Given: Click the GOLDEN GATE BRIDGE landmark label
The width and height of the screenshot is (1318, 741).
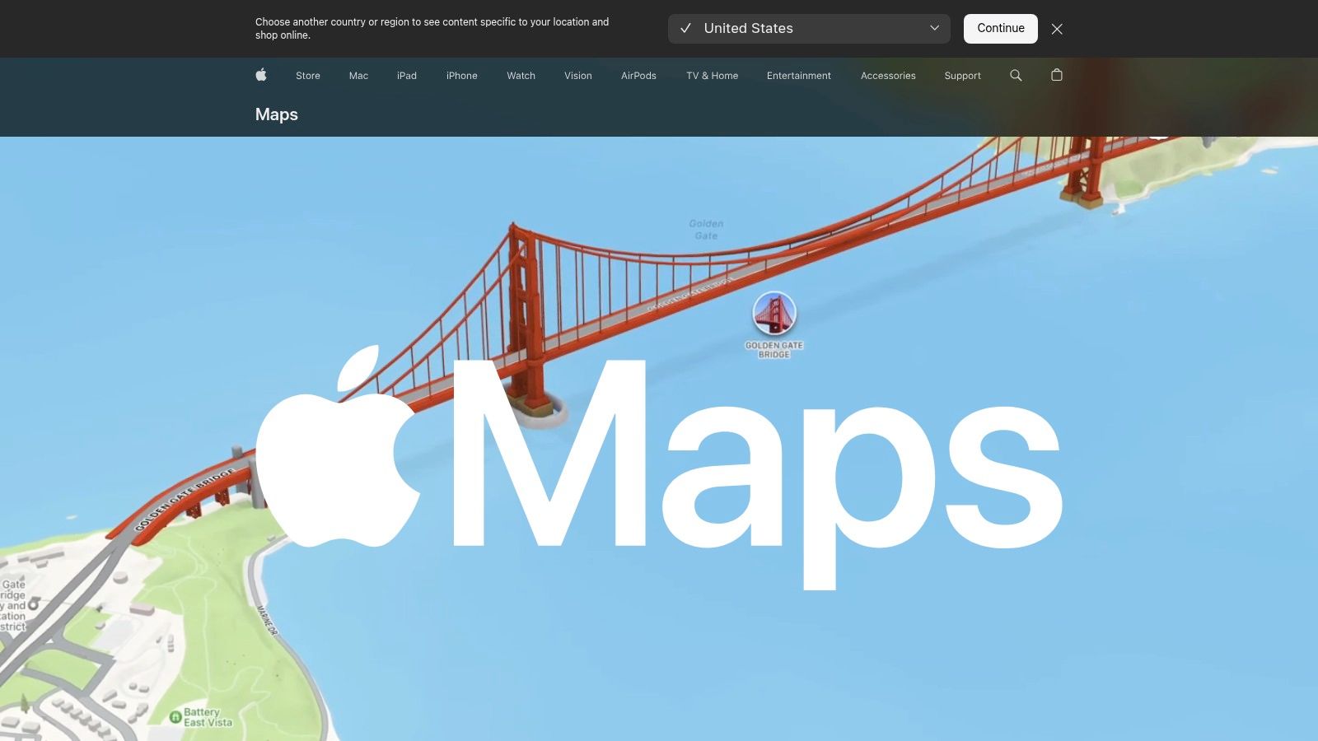Looking at the screenshot, I should click(774, 350).
